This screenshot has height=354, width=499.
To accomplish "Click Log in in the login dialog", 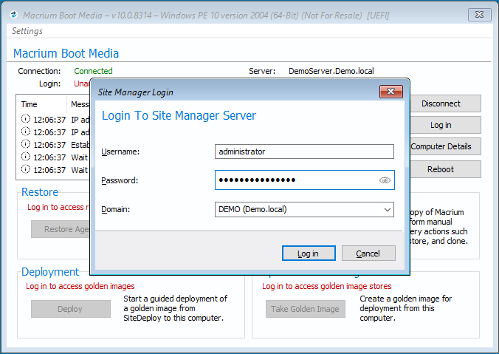I will coord(309,253).
